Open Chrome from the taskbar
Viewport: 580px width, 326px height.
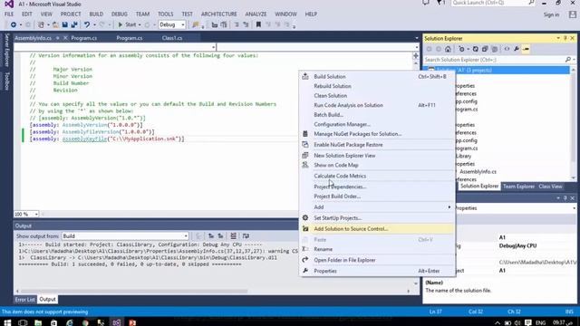pos(85,322)
